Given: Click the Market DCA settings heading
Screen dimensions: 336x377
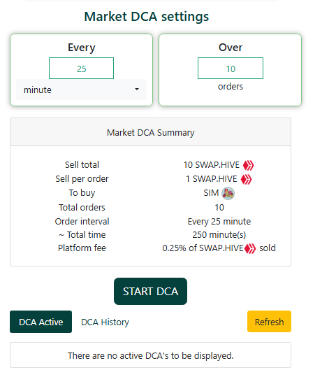Looking at the screenshot, I should click(x=147, y=17).
